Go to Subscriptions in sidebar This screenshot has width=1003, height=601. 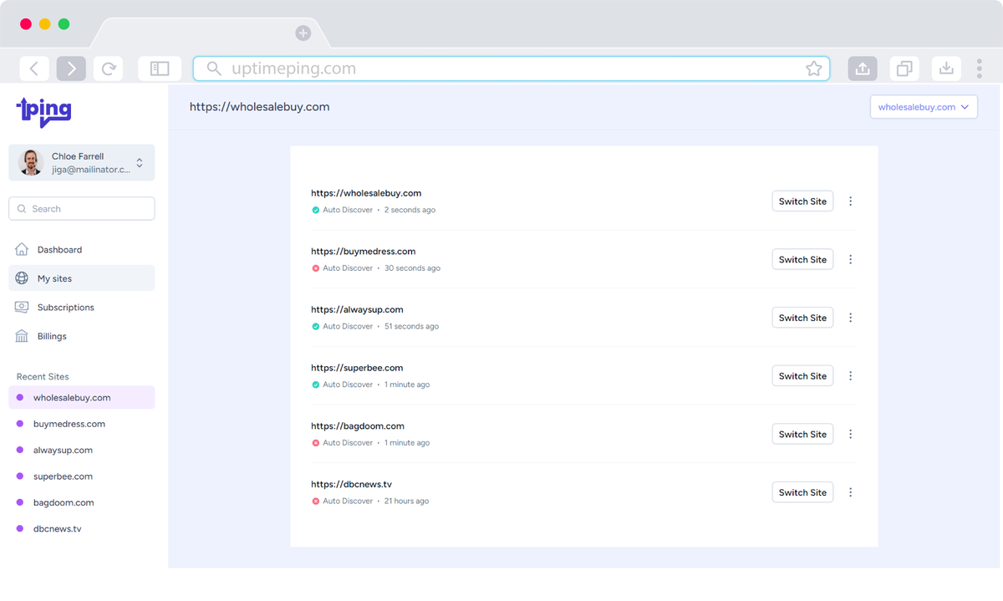point(65,308)
